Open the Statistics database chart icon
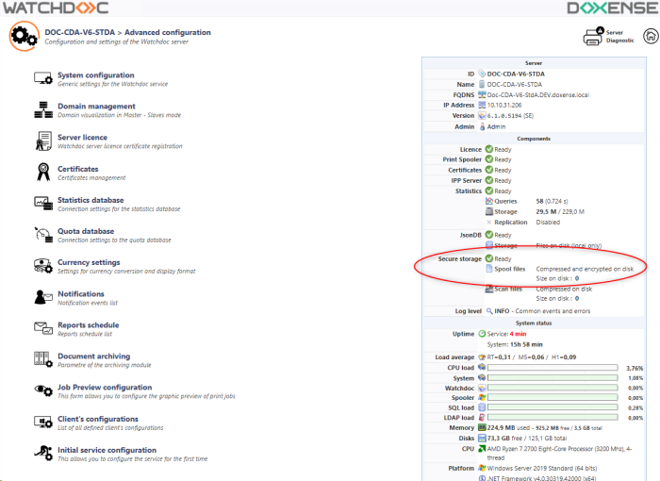The image size is (660, 481). 42,203
